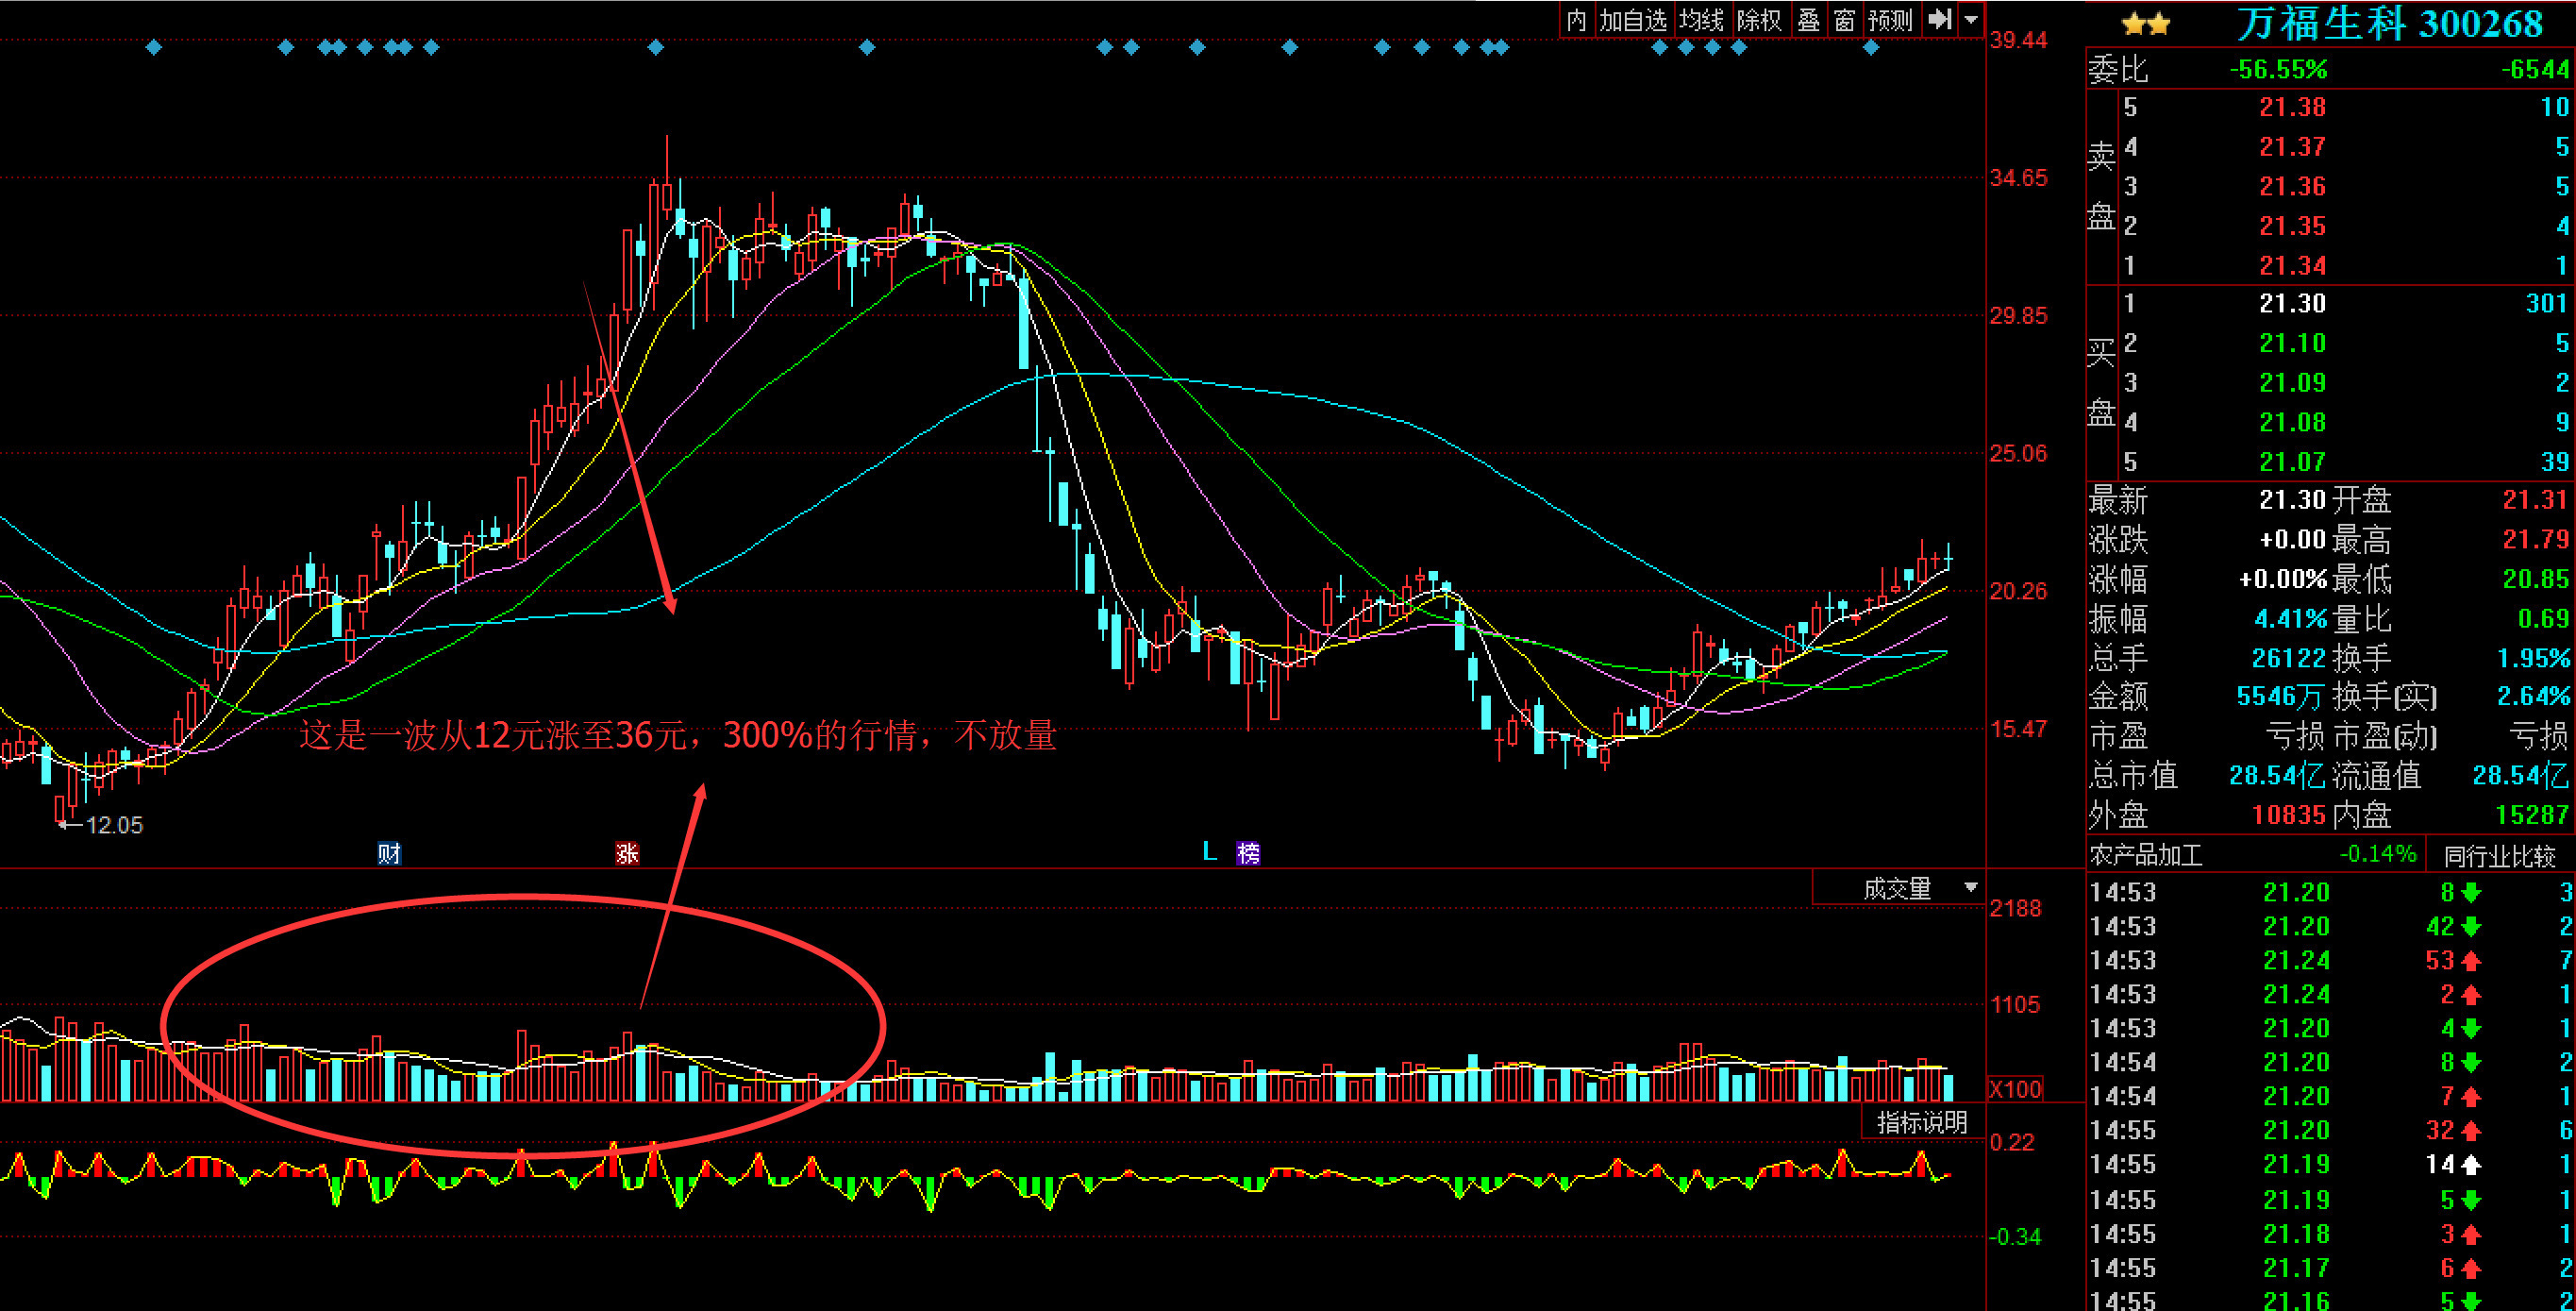Click the 财 financial marker icon
The height and width of the screenshot is (1311, 2576).
tap(389, 853)
